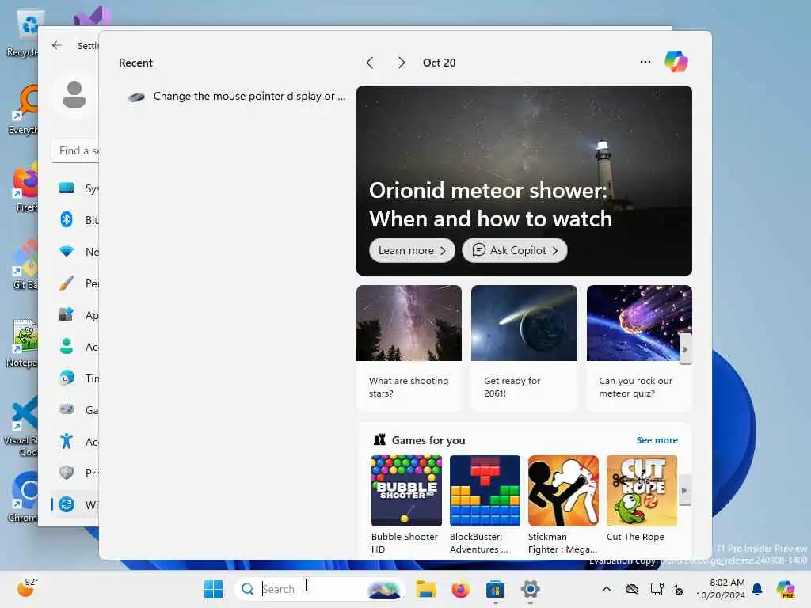Viewport: 811px width, 608px height.
Task: Click See more games link
Action: (x=657, y=440)
